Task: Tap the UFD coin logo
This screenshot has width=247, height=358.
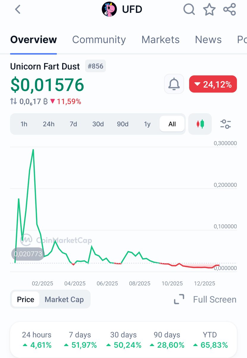Action: click(109, 10)
